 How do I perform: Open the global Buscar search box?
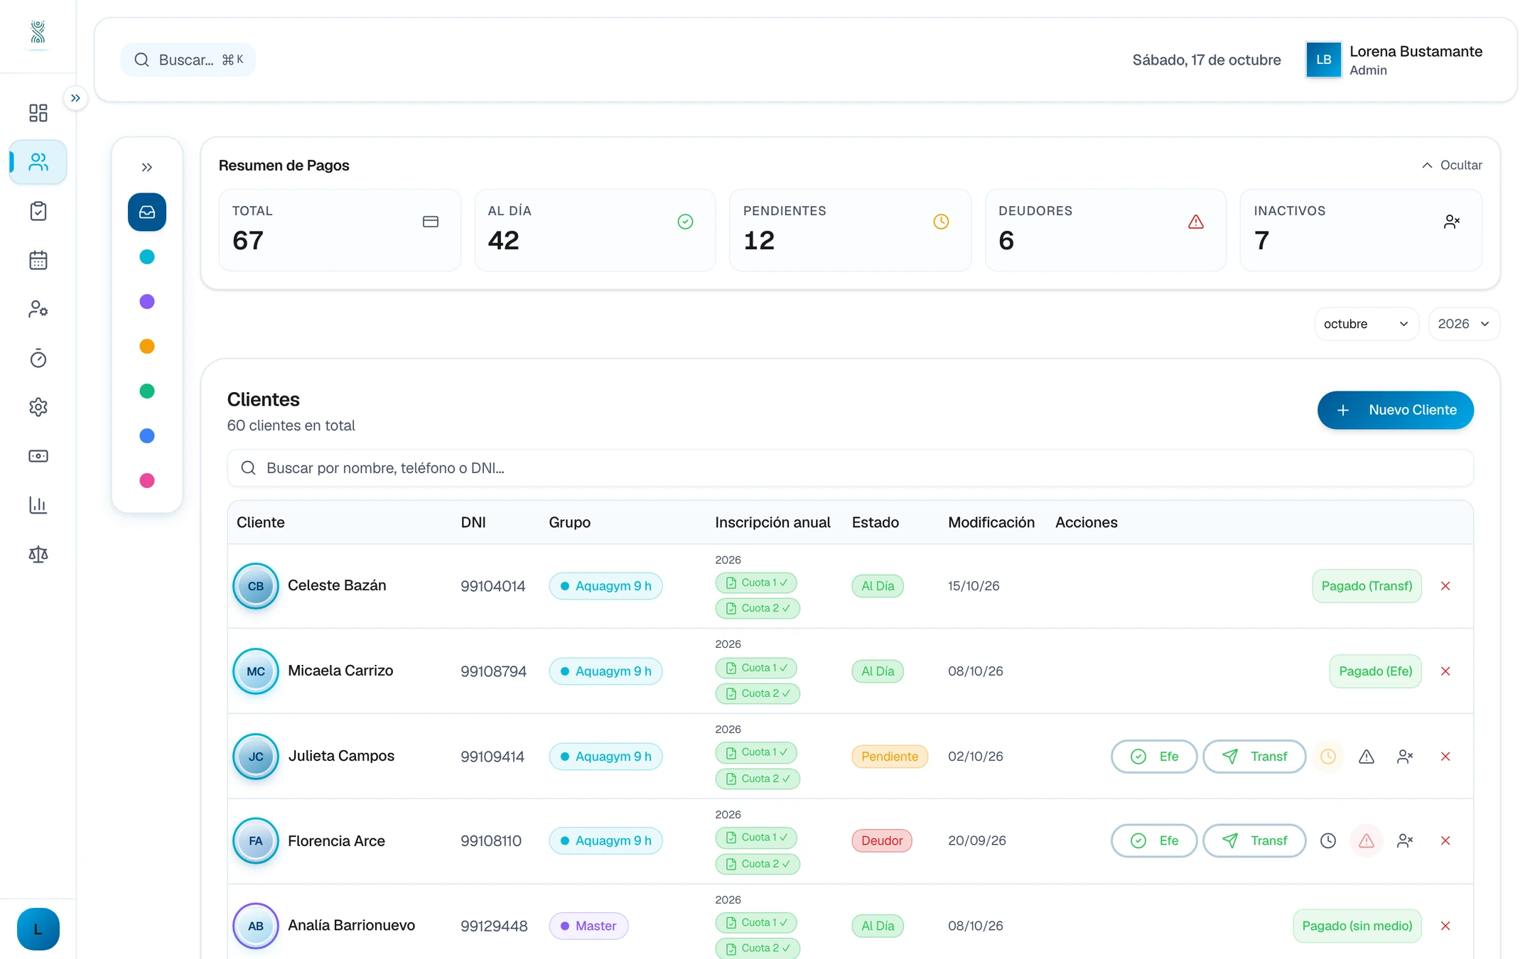tap(188, 60)
